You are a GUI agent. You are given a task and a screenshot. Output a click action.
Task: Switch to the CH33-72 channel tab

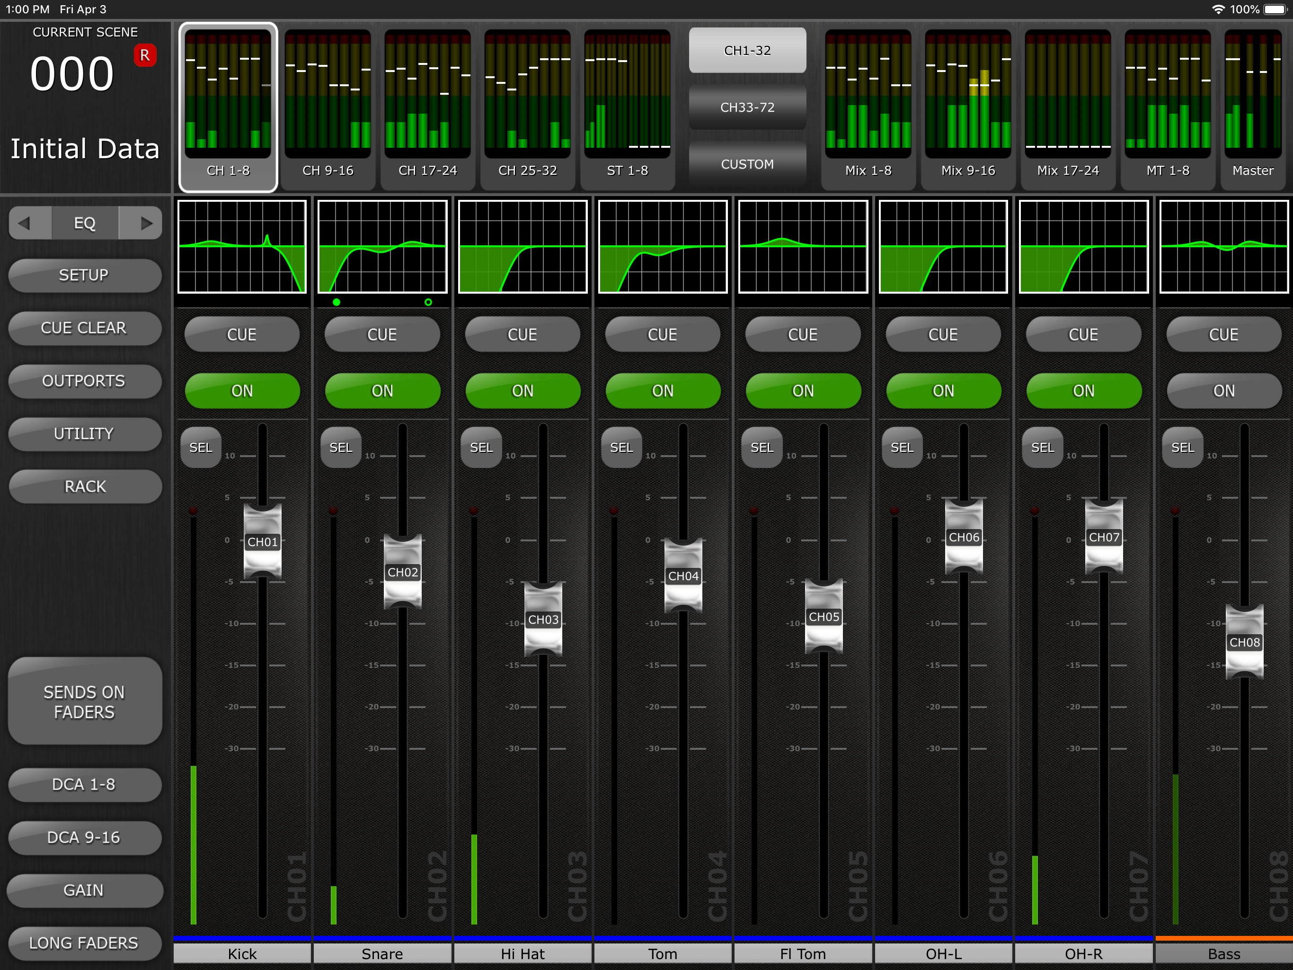click(747, 108)
